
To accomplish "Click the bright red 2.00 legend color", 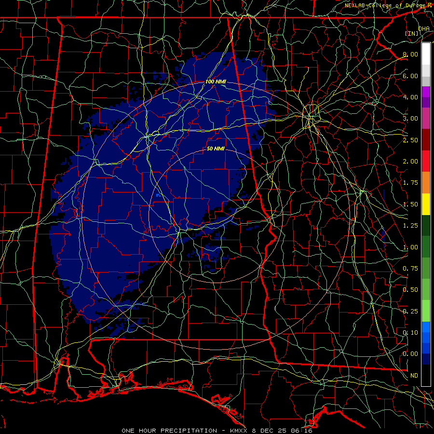I will [x=426, y=161].
